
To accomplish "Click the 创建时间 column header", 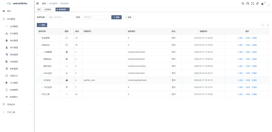I will (x=203, y=31).
